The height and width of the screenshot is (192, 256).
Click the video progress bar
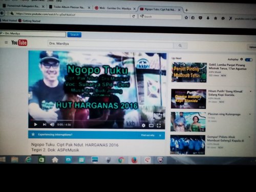pos(97,120)
